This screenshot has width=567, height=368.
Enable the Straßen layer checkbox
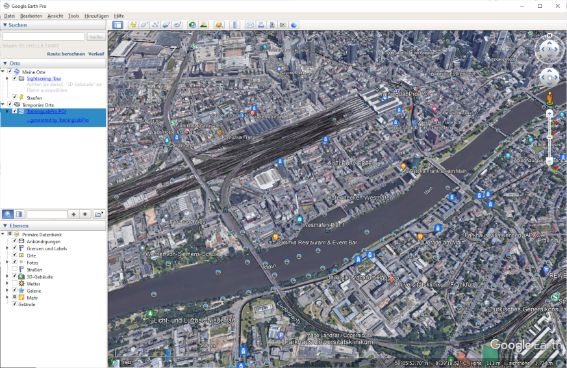(15, 269)
